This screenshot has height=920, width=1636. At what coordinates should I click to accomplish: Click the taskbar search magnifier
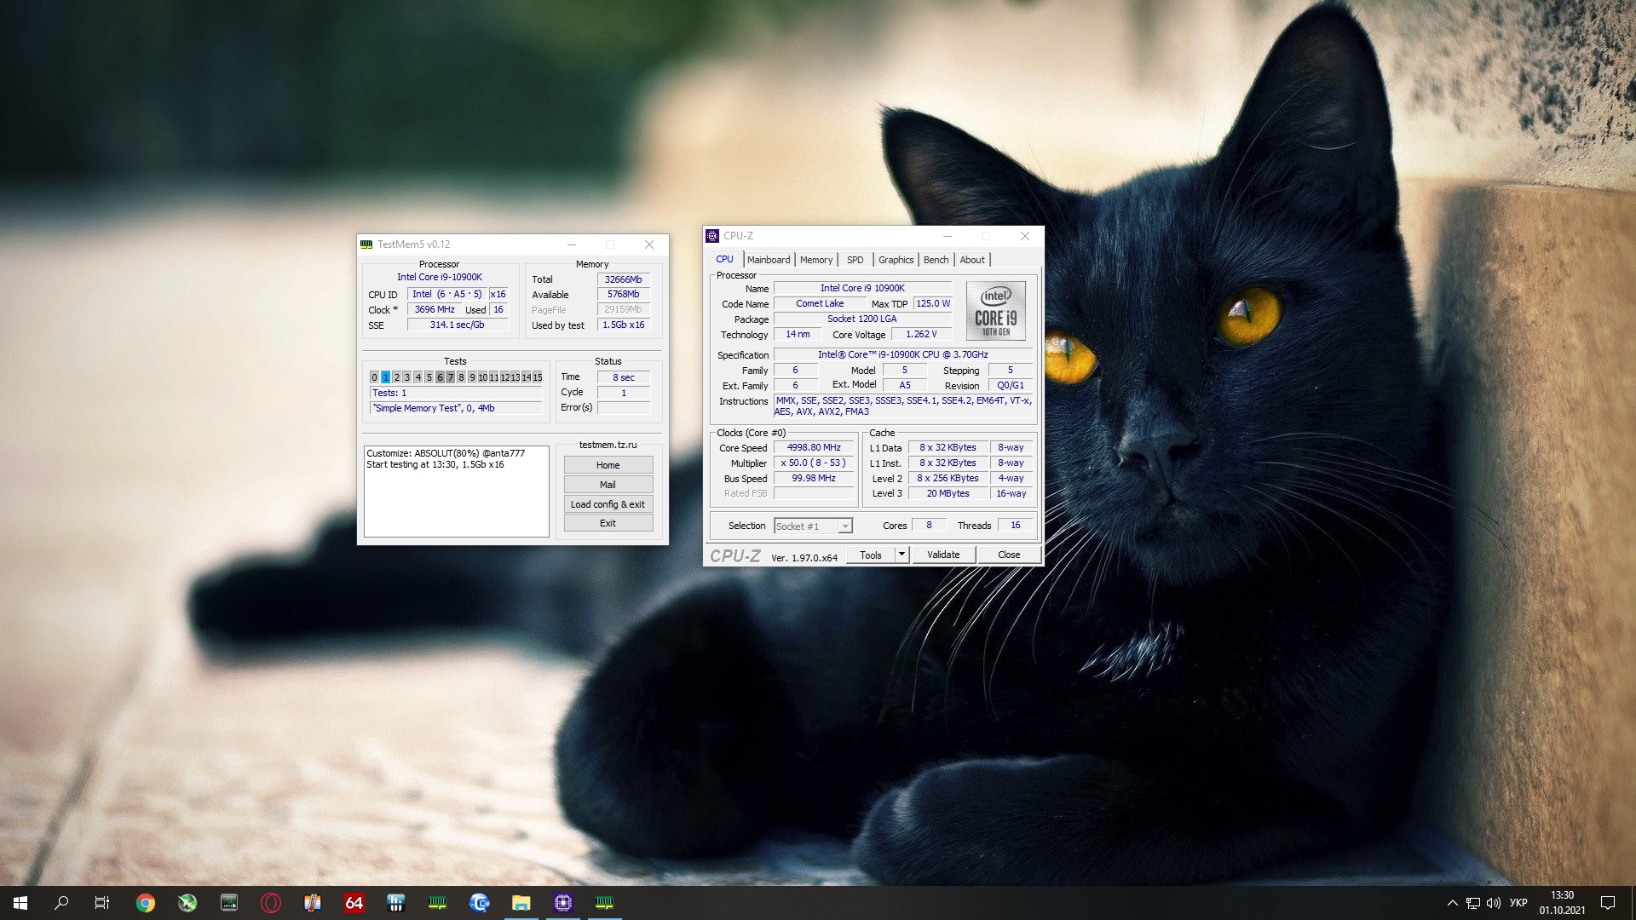coord(61,903)
